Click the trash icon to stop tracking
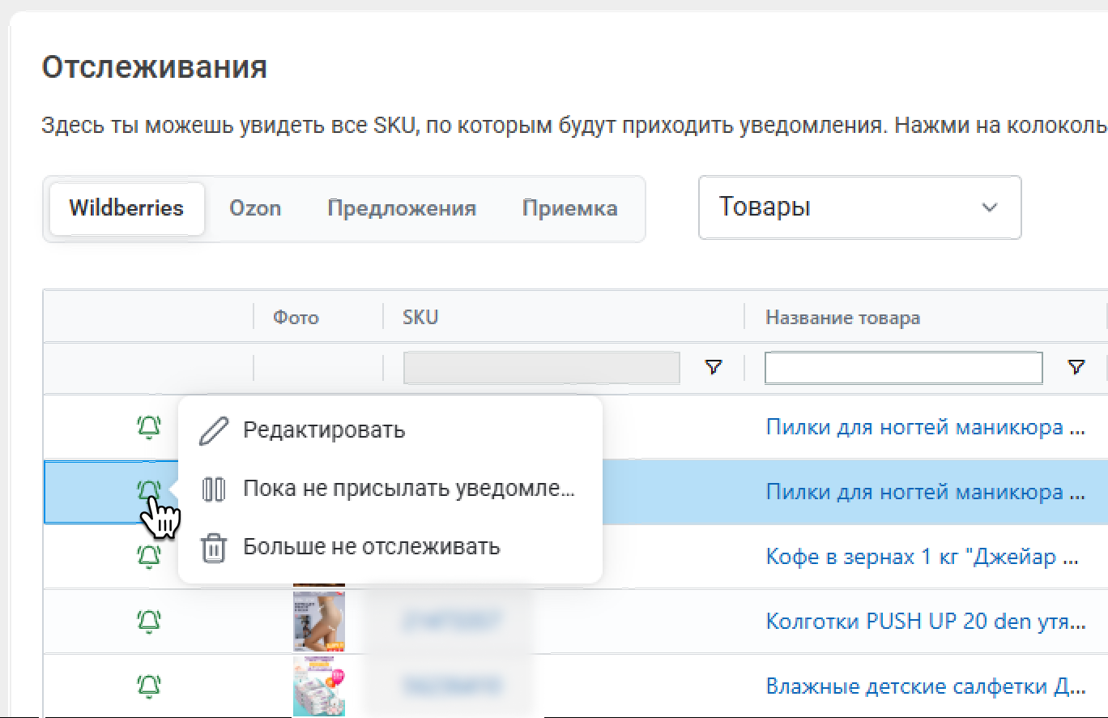This screenshot has height=718, width=1108. 213,548
